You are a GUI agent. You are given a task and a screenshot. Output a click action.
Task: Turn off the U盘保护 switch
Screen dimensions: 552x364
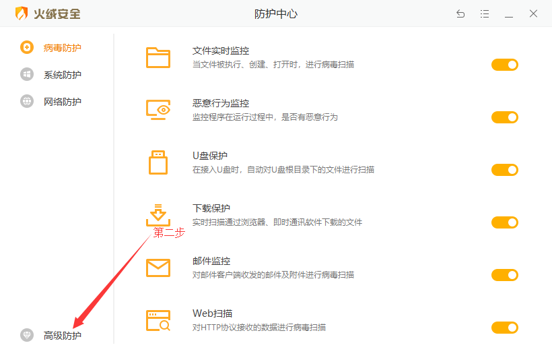pos(504,170)
